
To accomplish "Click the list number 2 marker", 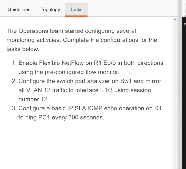I will tap(14, 81).
